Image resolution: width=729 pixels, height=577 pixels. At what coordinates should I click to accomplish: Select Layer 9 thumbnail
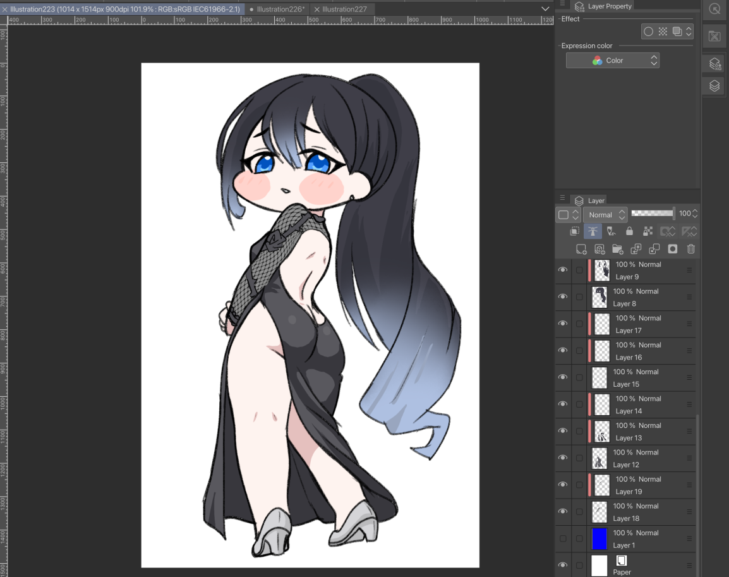(602, 270)
